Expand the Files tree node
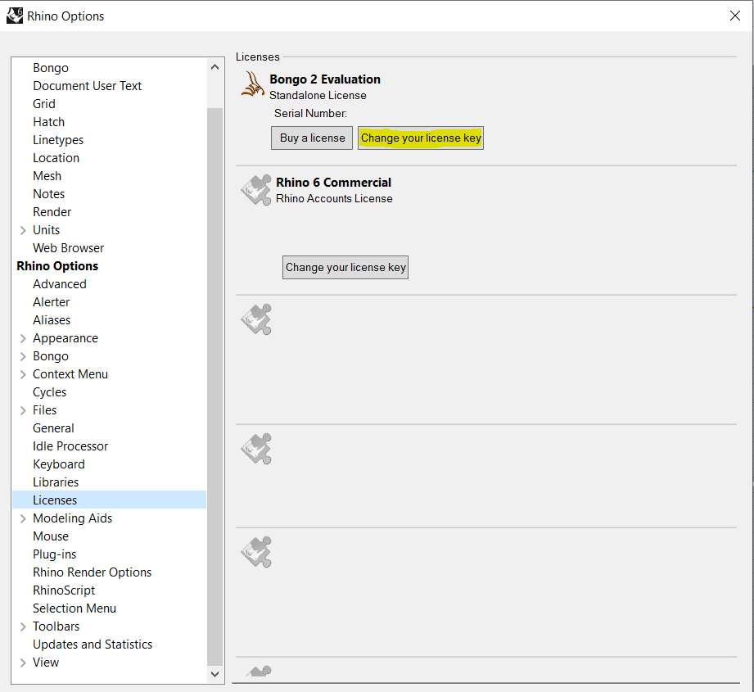 click(x=23, y=410)
